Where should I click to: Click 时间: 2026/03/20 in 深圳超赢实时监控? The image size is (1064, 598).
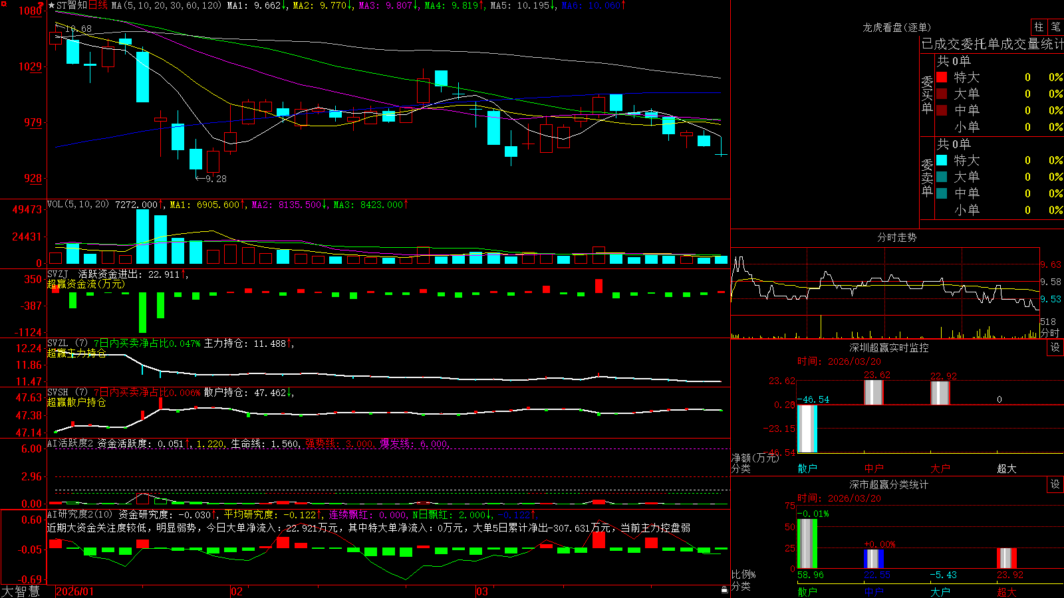(839, 361)
